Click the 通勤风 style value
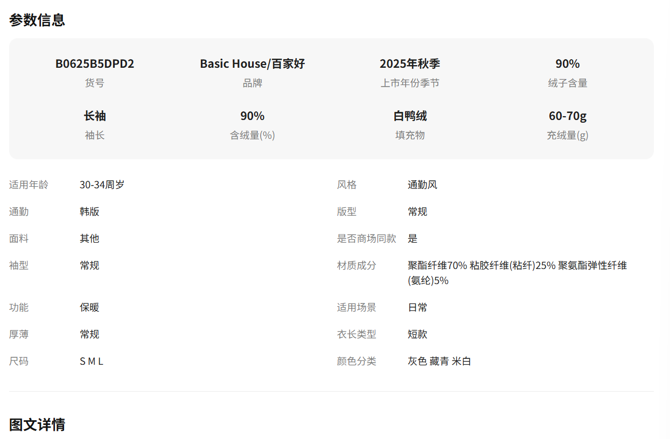The width and height of the screenshot is (670, 439). 422,185
